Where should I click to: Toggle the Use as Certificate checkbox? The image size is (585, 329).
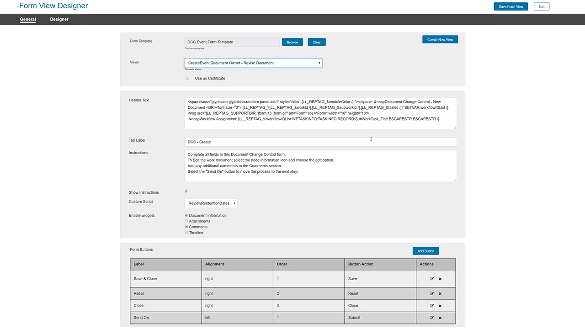(x=187, y=78)
